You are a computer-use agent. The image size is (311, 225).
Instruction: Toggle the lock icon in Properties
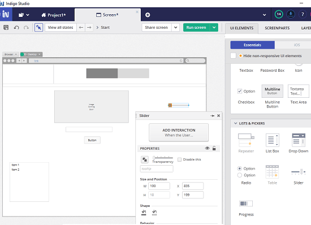(x=214, y=148)
